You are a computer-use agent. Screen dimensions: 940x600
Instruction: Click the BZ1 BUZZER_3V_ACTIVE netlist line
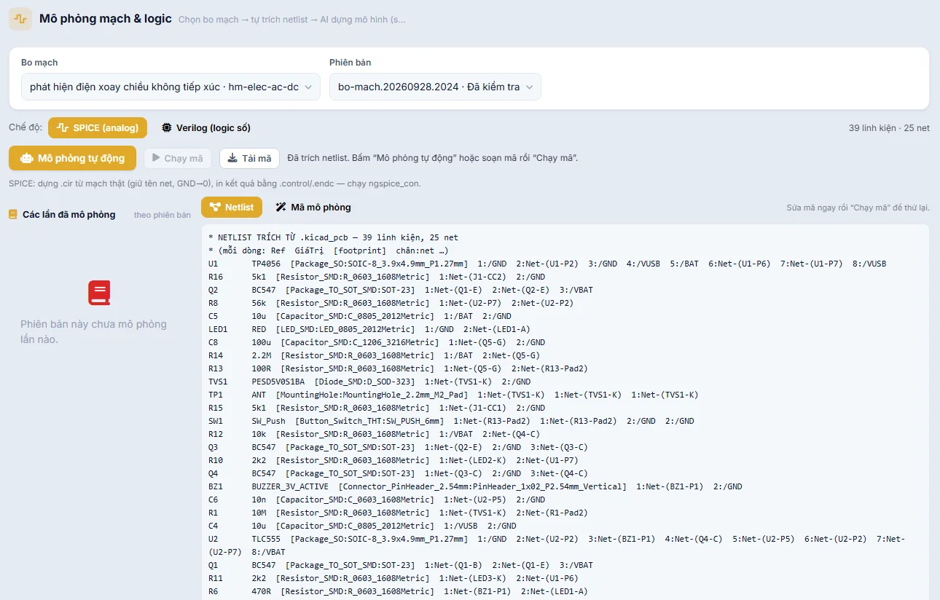(x=475, y=486)
